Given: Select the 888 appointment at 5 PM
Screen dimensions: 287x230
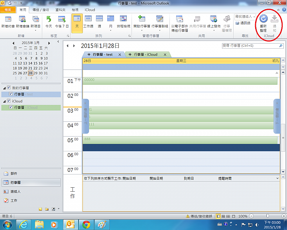Looking at the screenshot, I should (180, 140).
